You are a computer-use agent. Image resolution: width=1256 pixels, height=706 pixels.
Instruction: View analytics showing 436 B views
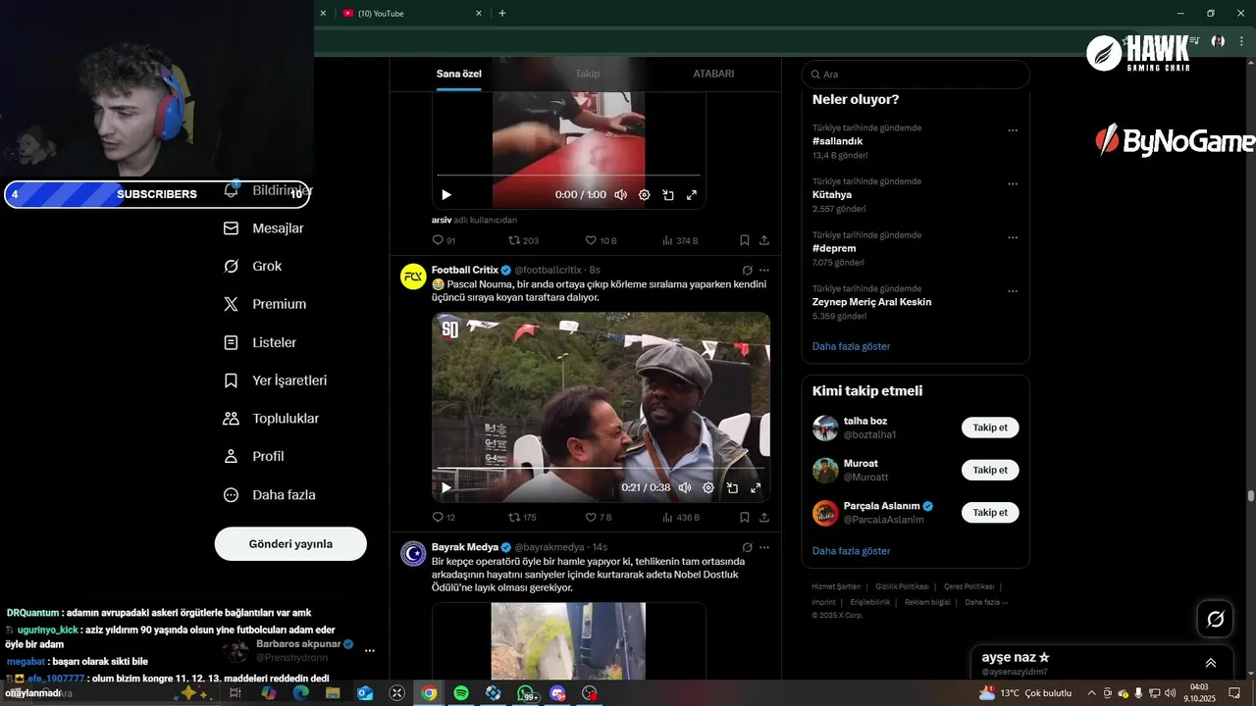680,517
